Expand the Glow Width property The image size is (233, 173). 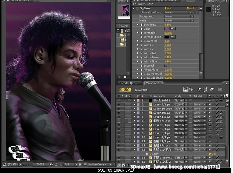pyautogui.click(x=138, y=41)
